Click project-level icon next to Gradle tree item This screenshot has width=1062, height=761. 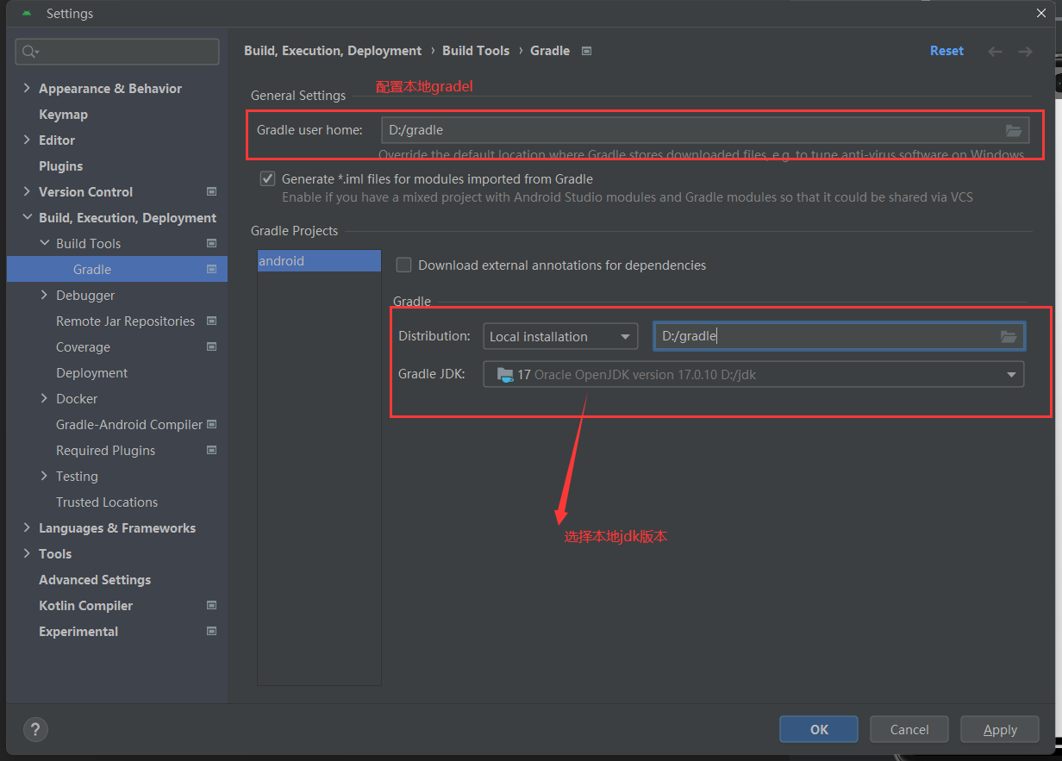[212, 269]
